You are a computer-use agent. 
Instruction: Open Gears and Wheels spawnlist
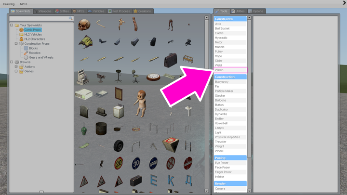pos(41,57)
